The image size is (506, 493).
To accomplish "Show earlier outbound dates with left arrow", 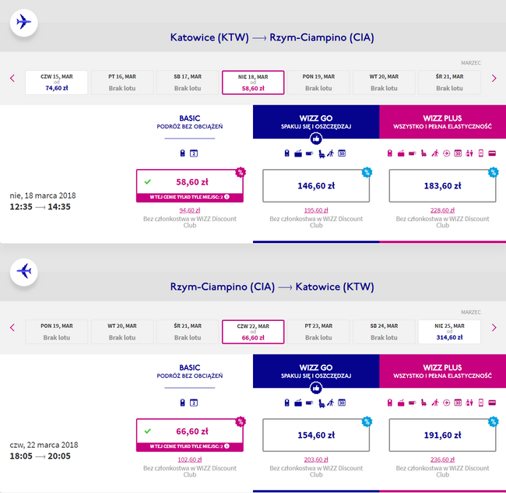I will [12, 78].
